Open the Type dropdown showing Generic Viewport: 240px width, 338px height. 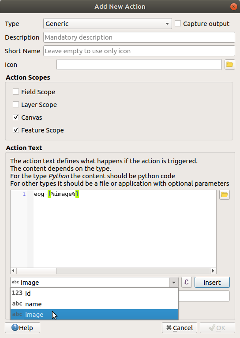pyautogui.click(x=108, y=24)
